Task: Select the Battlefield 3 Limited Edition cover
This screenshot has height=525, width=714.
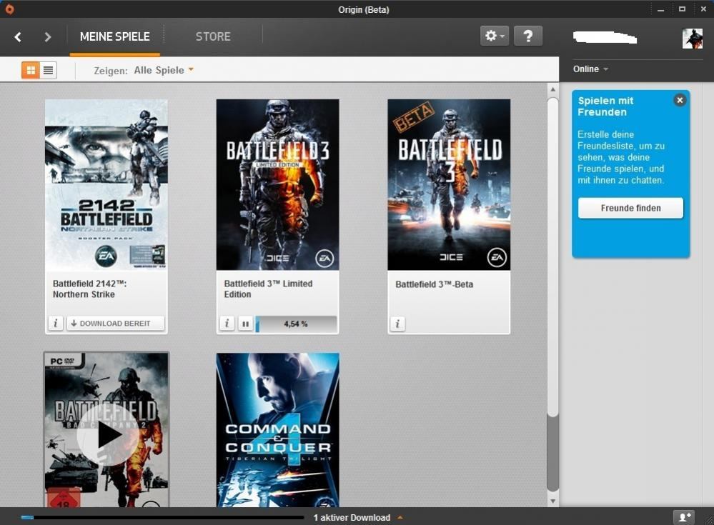Action: click(278, 185)
